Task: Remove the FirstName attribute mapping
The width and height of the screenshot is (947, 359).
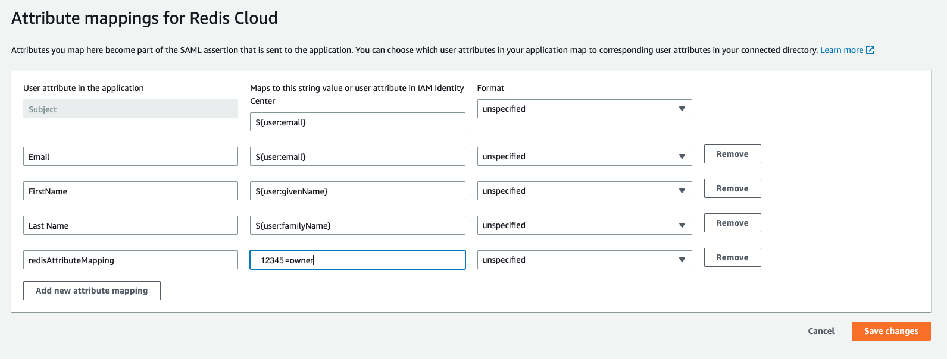Action: 732,188
